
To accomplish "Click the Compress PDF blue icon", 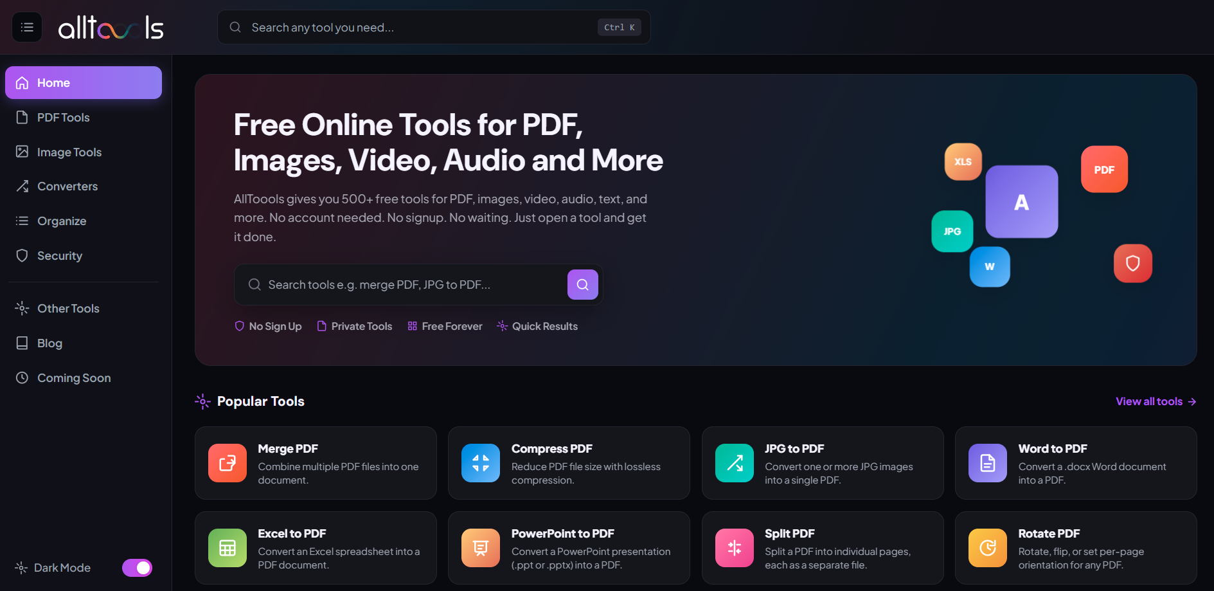I will click(481, 463).
